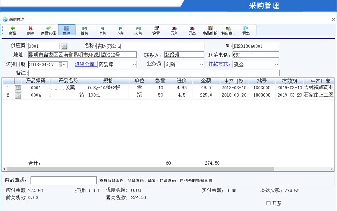Jump to last record 末条

point(138,30)
